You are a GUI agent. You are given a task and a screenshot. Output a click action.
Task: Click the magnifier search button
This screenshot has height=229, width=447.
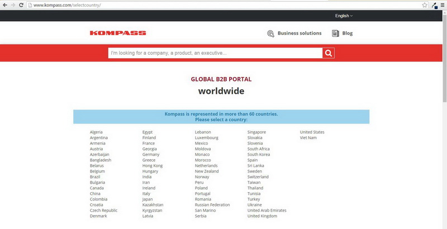pos(329,53)
